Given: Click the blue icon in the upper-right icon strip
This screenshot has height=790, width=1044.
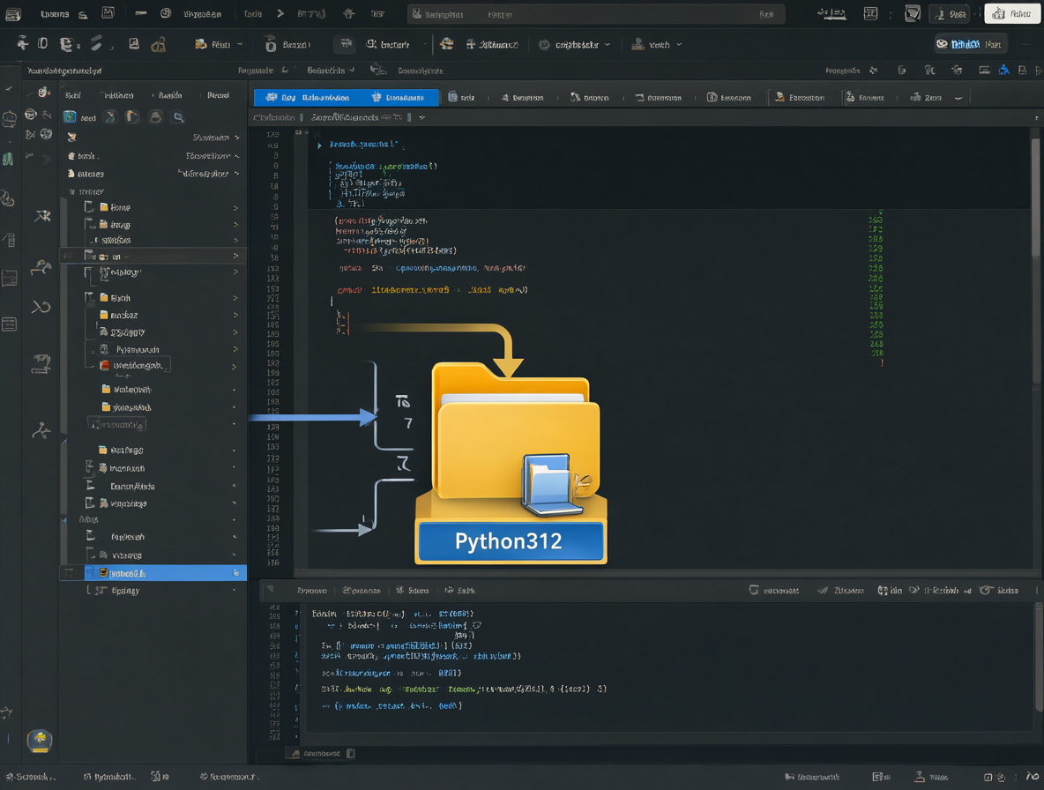Looking at the screenshot, I should pyautogui.click(x=1003, y=70).
